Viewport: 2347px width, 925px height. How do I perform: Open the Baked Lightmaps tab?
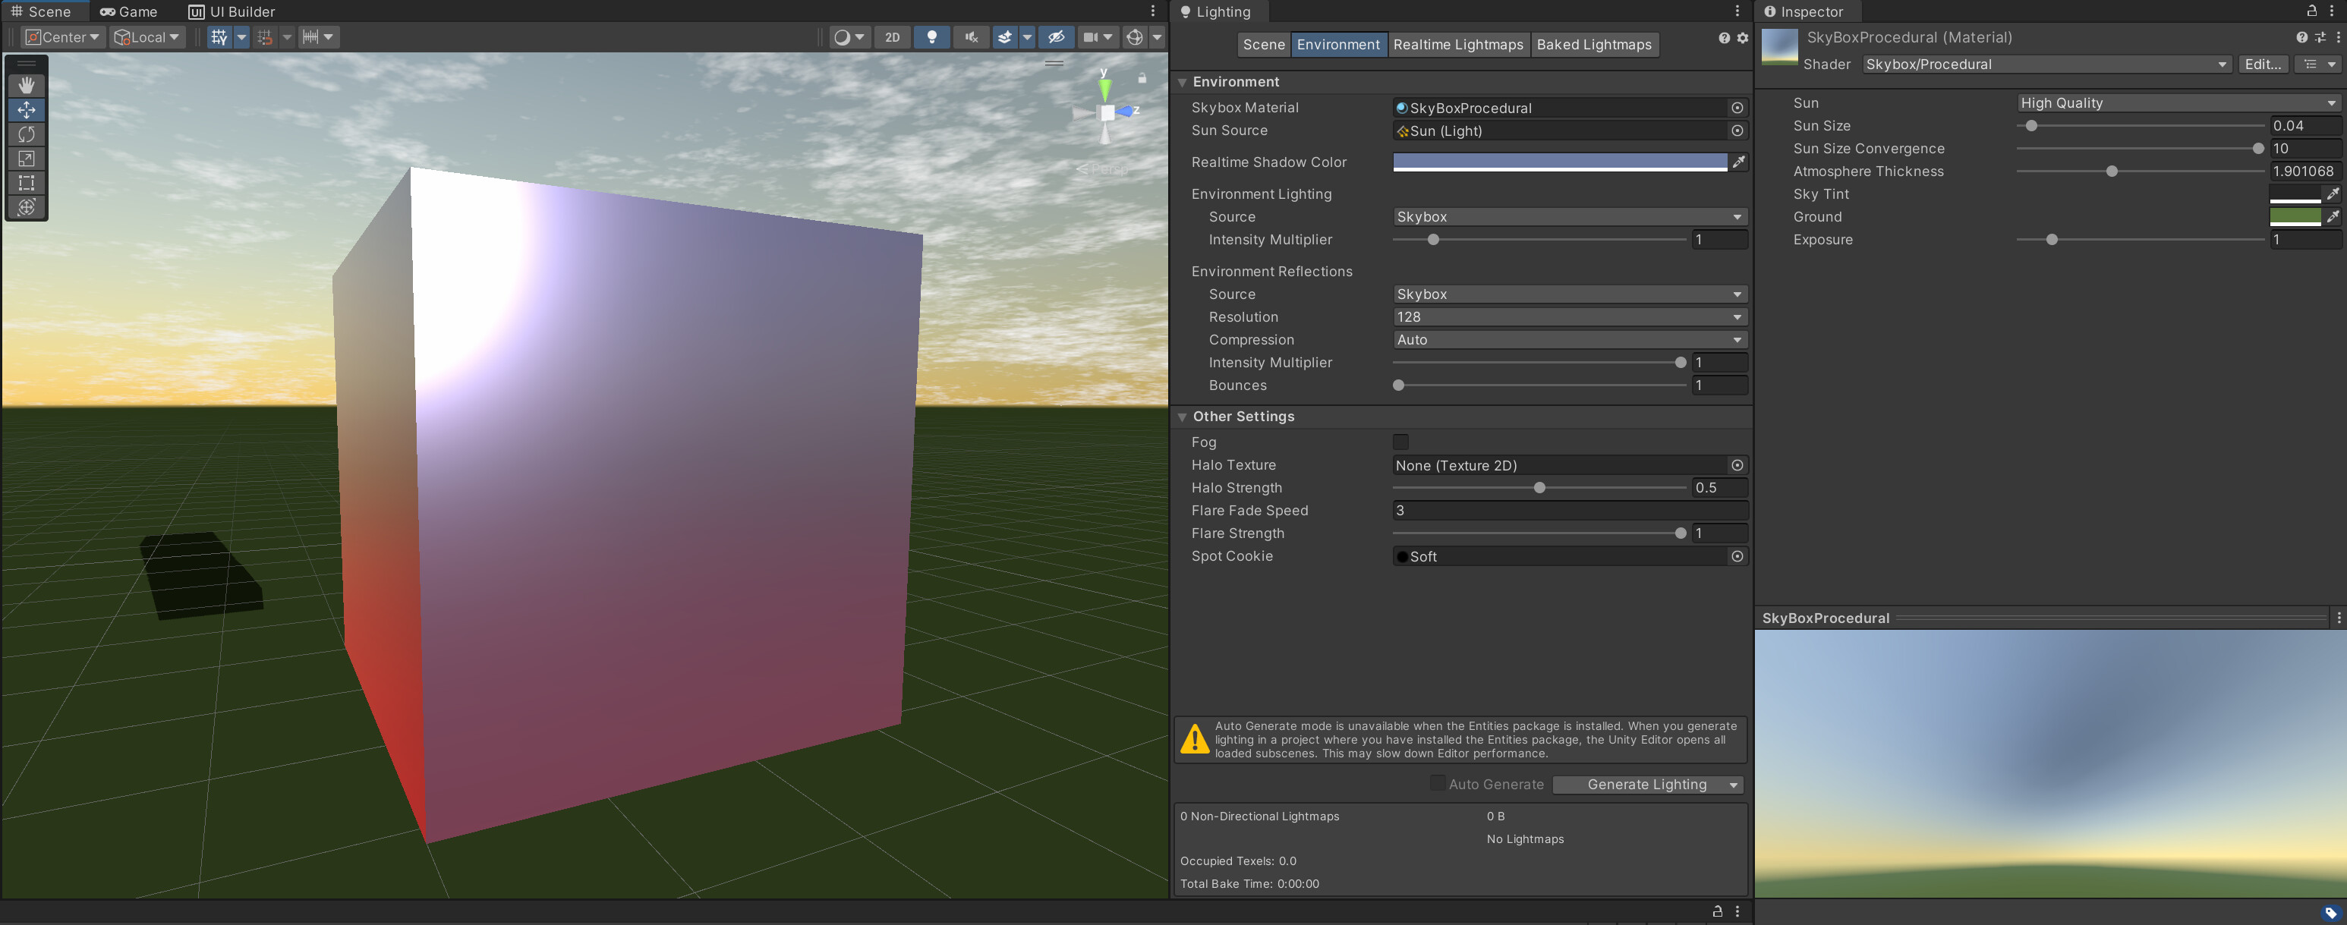[x=1593, y=45]
